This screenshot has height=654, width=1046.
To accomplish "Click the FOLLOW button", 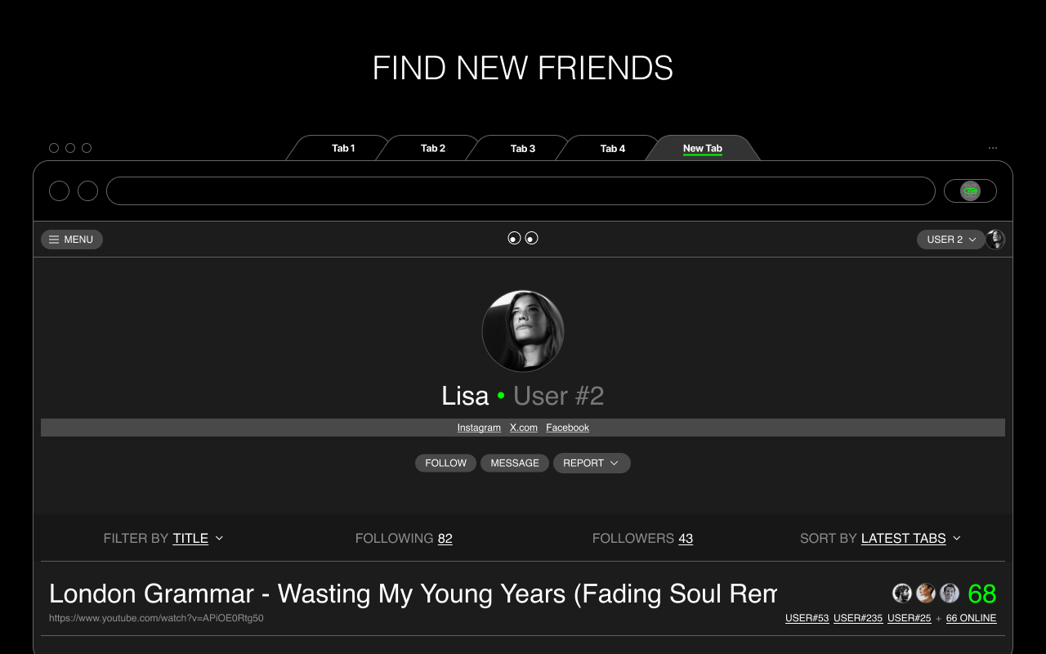I will (445, 463).
